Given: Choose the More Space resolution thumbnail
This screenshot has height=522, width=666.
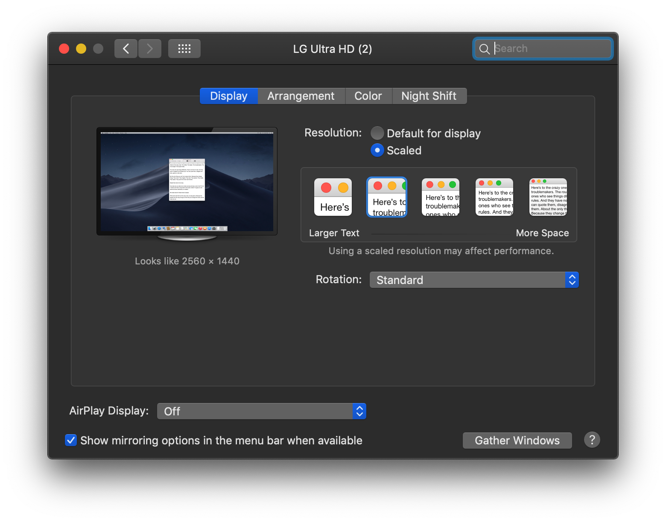Looking at the screenshot, I should (x=548, y=197).
